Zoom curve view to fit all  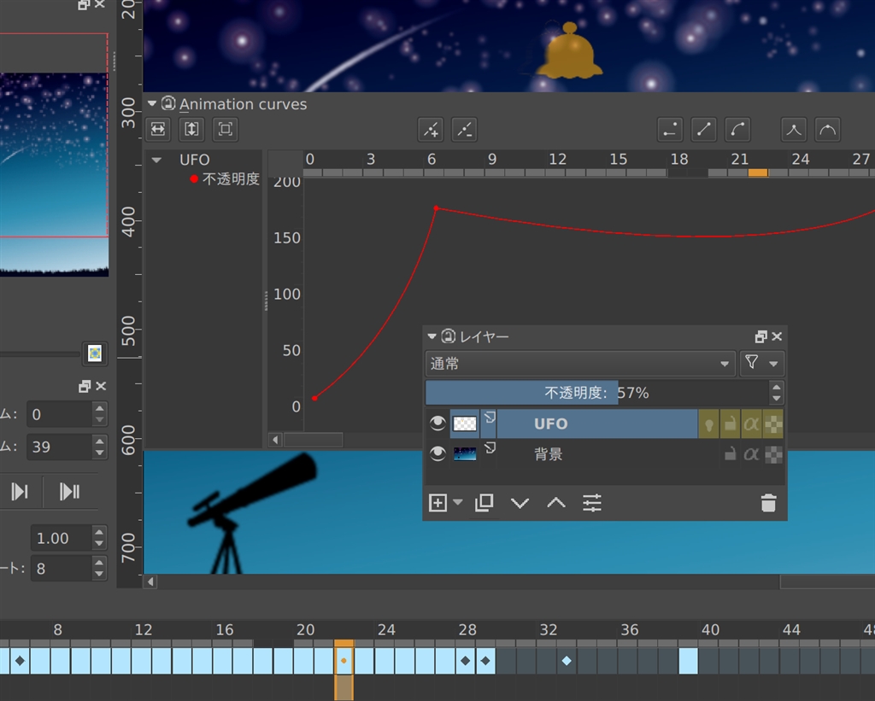[x=226, y=130]
